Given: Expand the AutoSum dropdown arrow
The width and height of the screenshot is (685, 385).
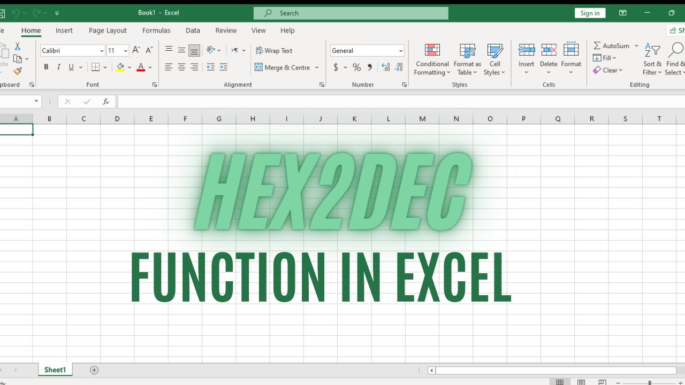Looking at the screenshot, I should 636,45.
